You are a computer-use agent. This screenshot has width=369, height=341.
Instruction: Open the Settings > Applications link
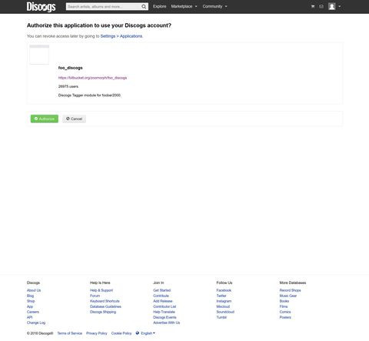(x=121, y=36)
